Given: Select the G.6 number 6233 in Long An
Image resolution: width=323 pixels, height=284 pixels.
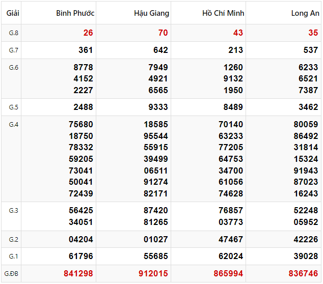Looking at the screenshot, I should (x=308, y=67).
